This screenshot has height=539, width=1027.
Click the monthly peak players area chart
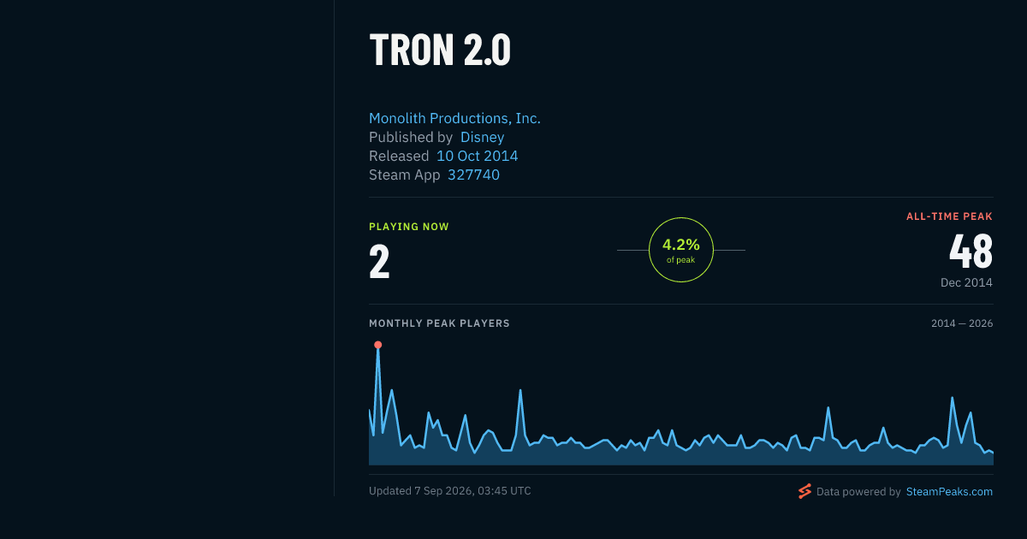click(681, 405)
